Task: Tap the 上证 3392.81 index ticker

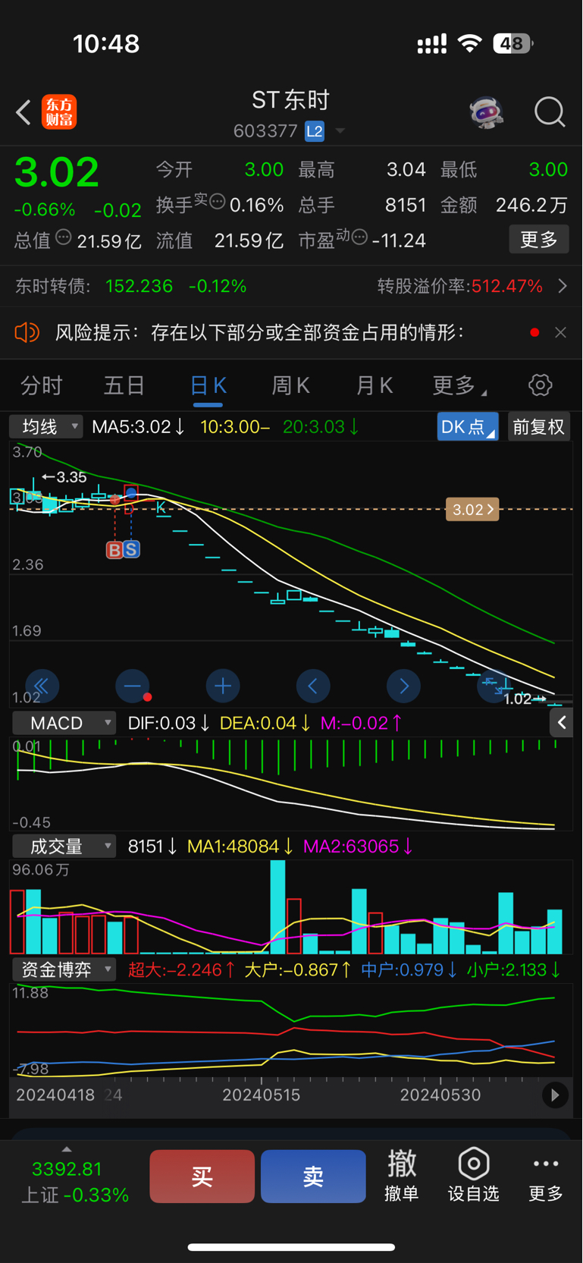Action: [74, 1182]
